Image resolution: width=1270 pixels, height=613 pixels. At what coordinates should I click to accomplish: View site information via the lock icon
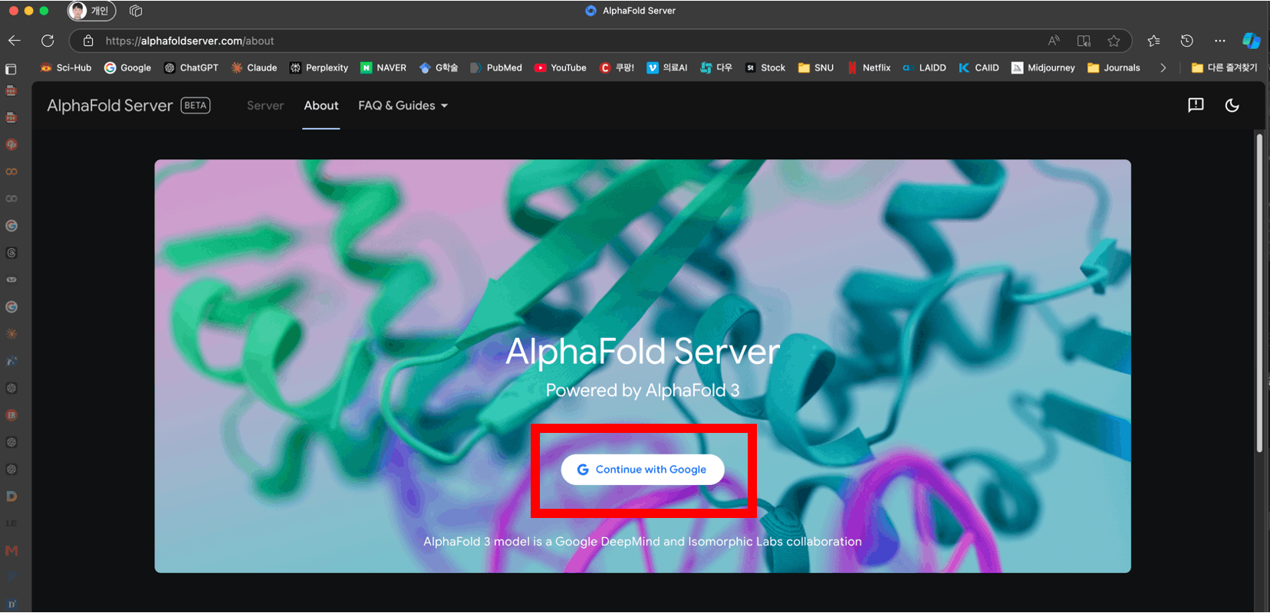point(88,41)
